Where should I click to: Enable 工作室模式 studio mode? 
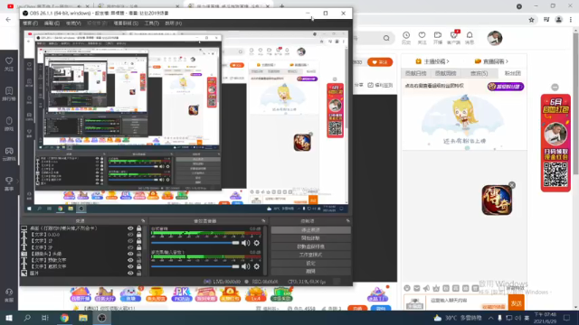(310, 255)
